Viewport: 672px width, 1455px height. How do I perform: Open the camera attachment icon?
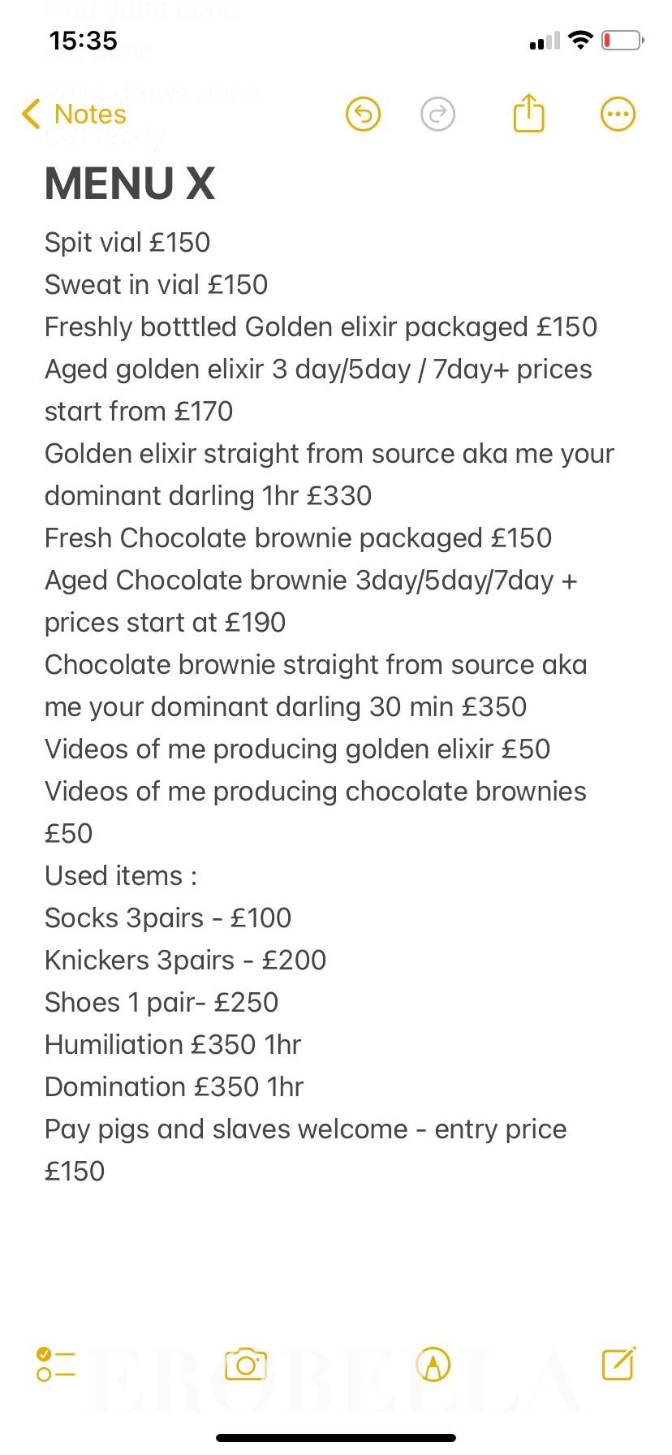[x=246, y=1364]
